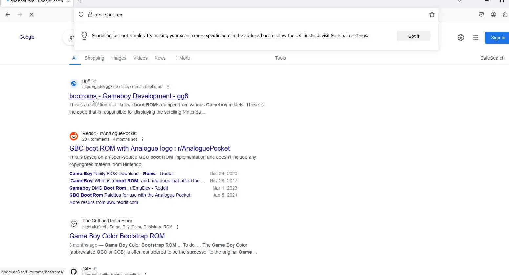The width and height of the screenshot is (509, 275).
Task: Open the extensions puzzle icon
Action: pos(505,14)
